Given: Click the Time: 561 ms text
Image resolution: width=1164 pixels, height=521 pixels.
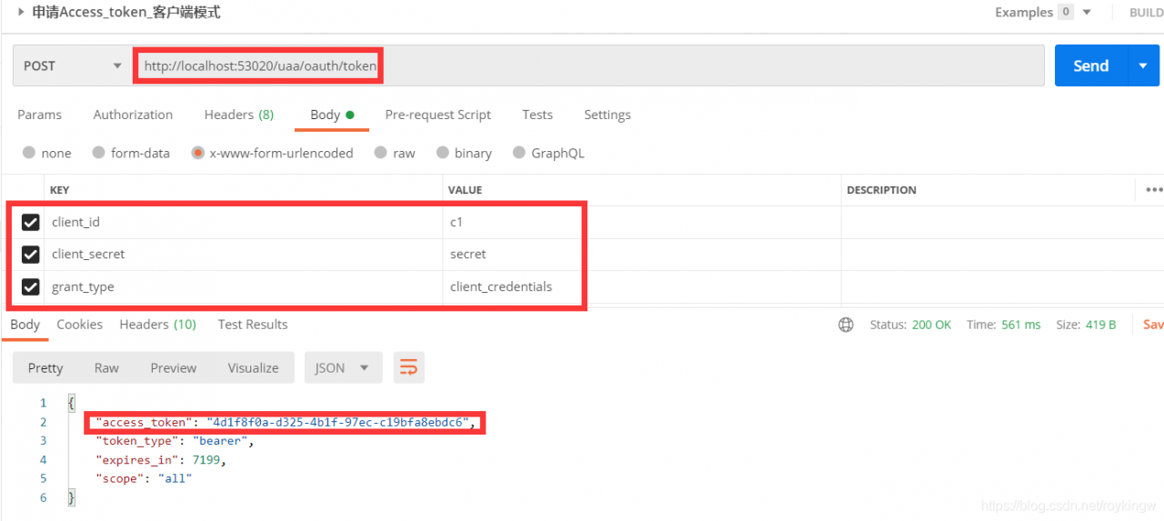Looking at the screenshot, I should [1004, 325].
